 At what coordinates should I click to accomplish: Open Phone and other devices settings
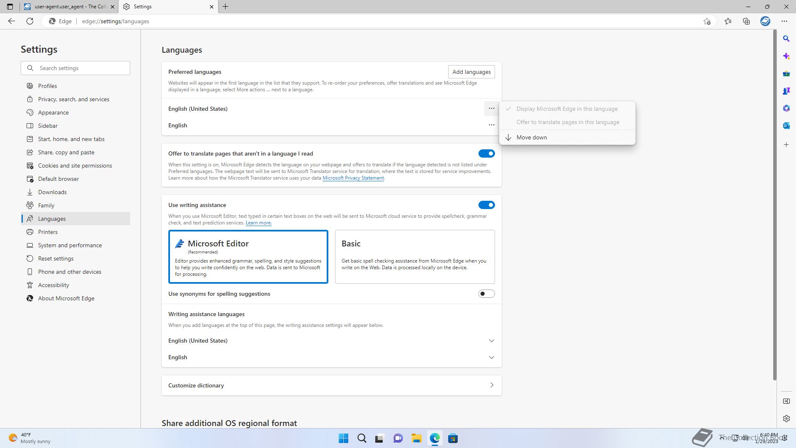pos(75,272)
